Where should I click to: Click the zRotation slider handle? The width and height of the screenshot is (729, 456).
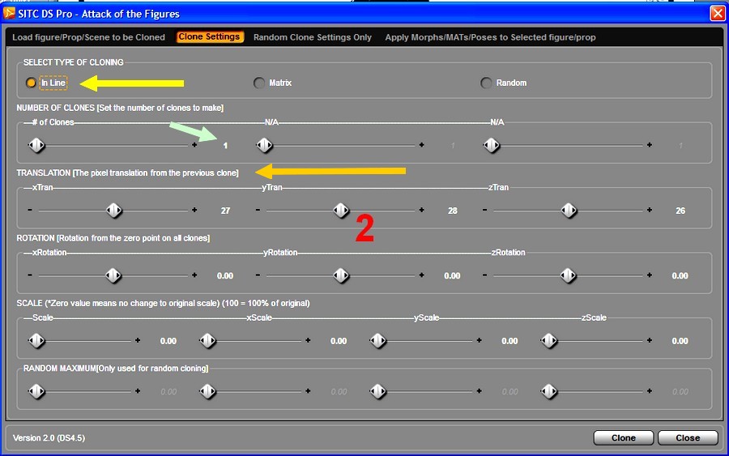point(568,275)
